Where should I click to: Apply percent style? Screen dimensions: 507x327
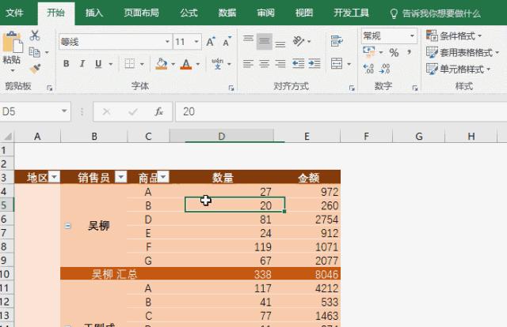pos(395,52)
